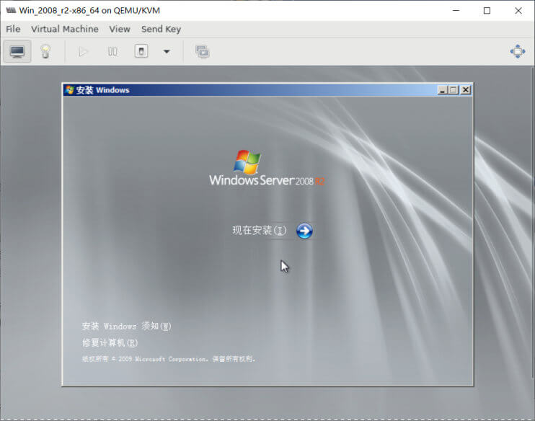Switch to fullscreen view icon

[518, 51]
